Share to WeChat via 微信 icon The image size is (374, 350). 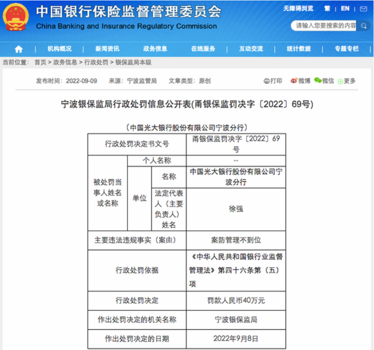point(324,81)
